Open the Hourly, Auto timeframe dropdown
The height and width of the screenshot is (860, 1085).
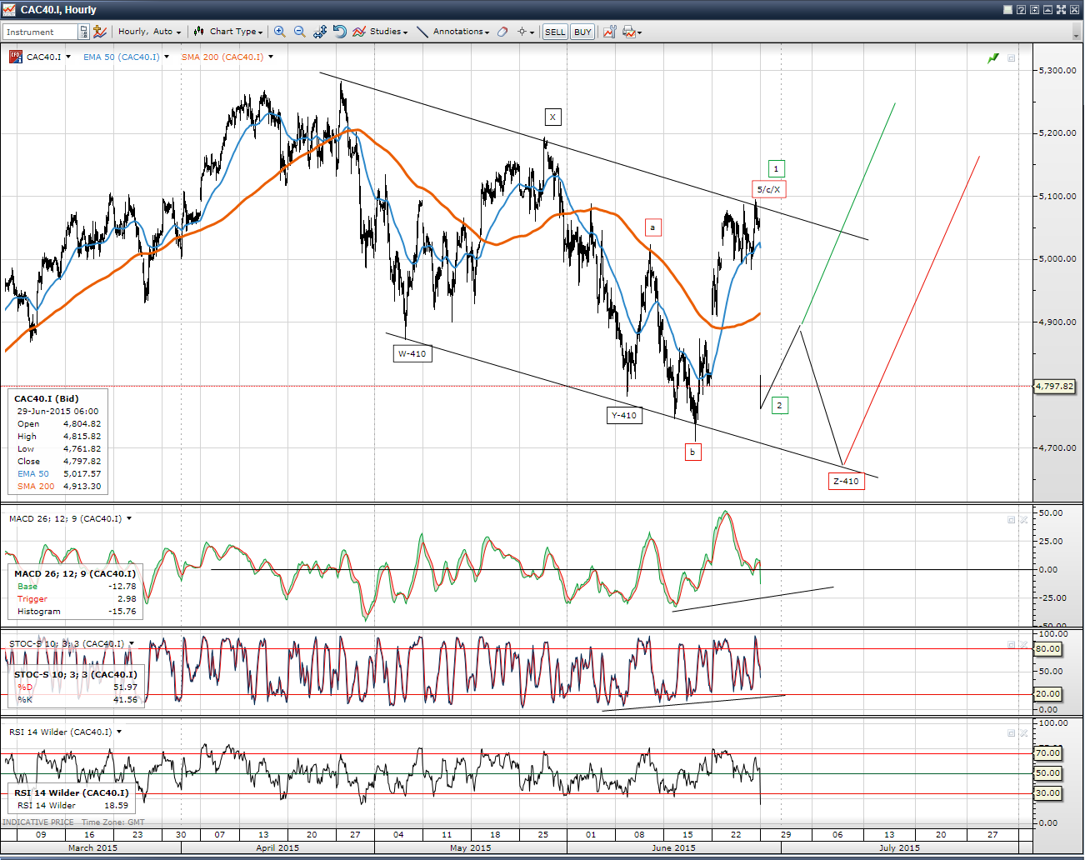coord(148,32)
